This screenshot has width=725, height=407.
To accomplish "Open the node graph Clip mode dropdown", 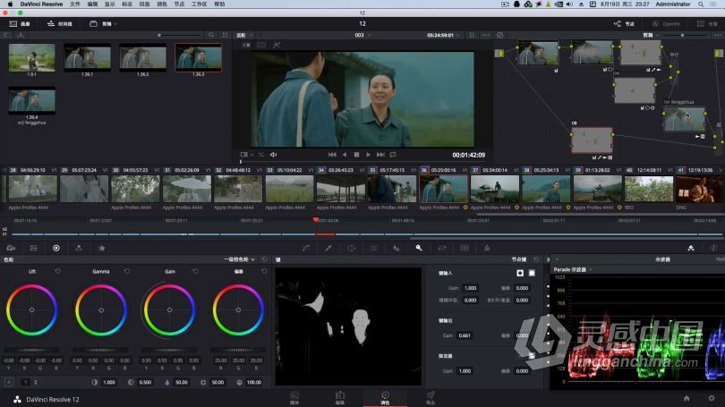I will click(x=651, y=35).
